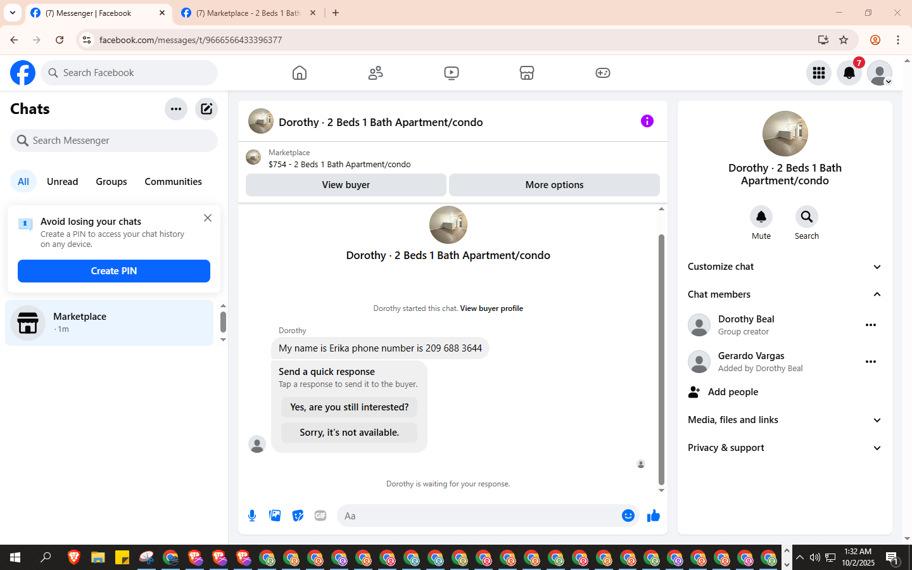Image resolution: width=912 pixels, height=570 pixels.
Task: Open the emoji picker in message box
Action: click(628, 516)
